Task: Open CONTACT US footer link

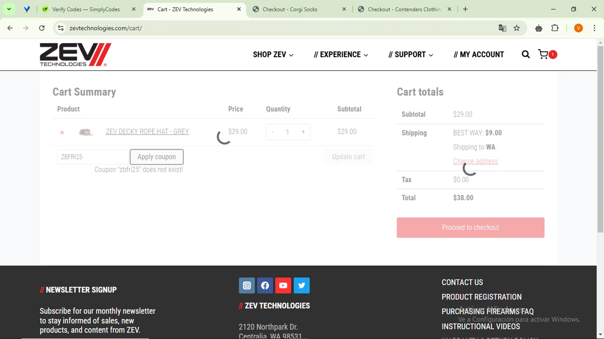Action: [462, 282]
